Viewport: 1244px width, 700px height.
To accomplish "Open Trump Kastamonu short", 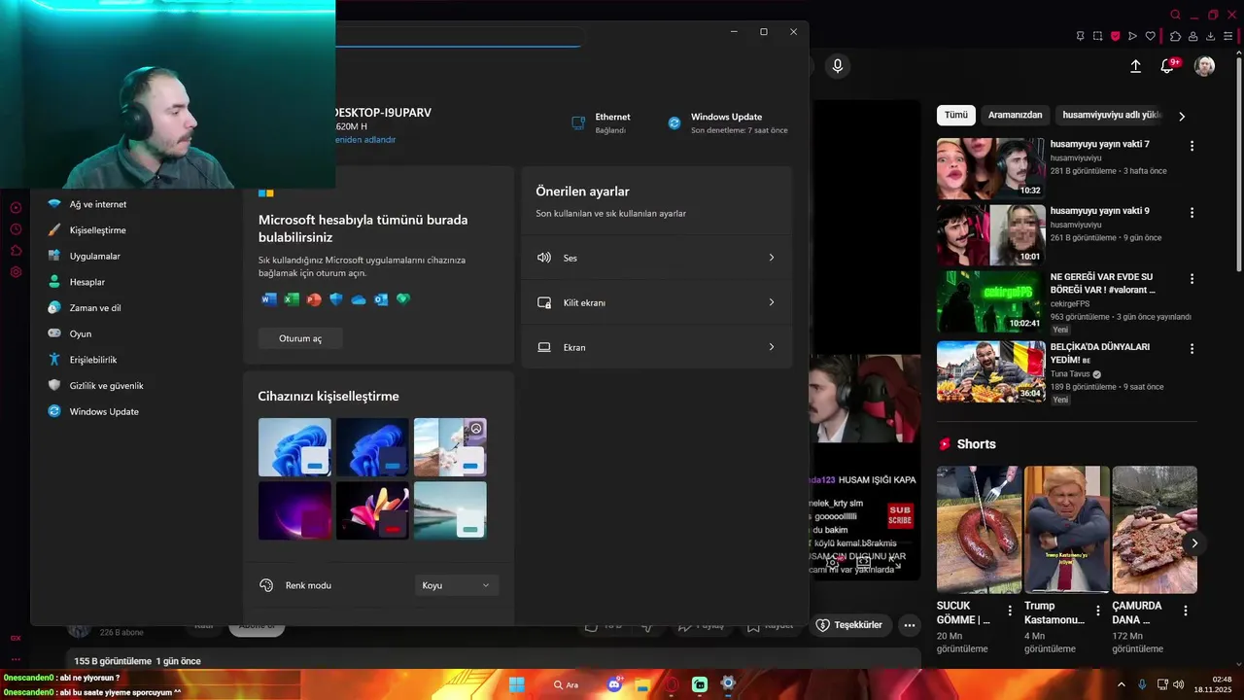I will [x=1066, y=530].
